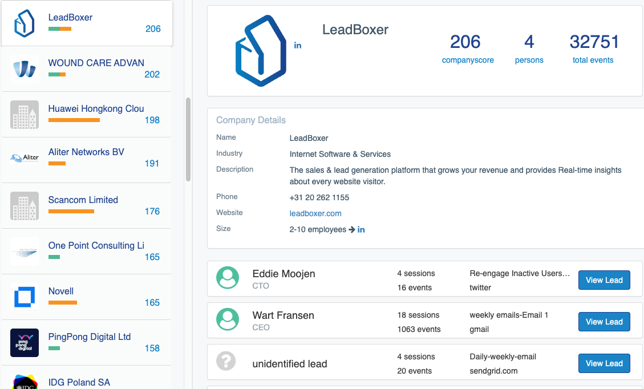Image resolution: width=644 pixels, height=389 pixels.
Task: Open IDG Poland SA company entry
Action: click(x=79, y=382)
